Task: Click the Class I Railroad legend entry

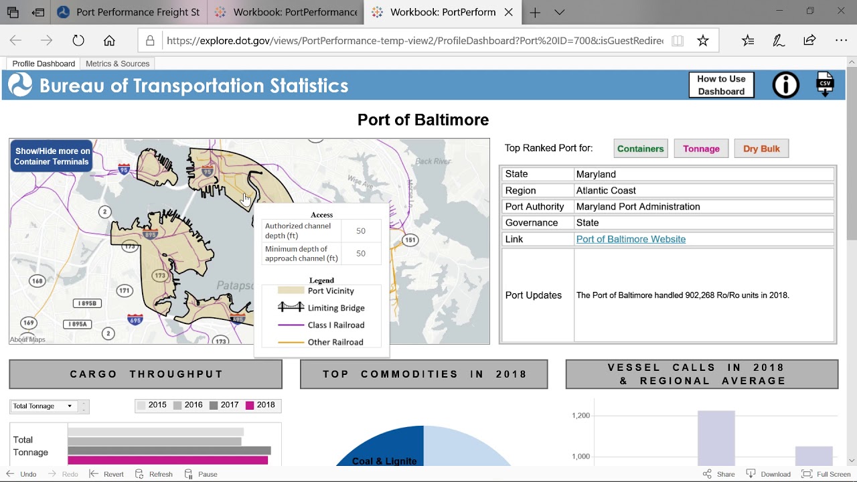Action: pyautogui.click(x=321, y=325)
